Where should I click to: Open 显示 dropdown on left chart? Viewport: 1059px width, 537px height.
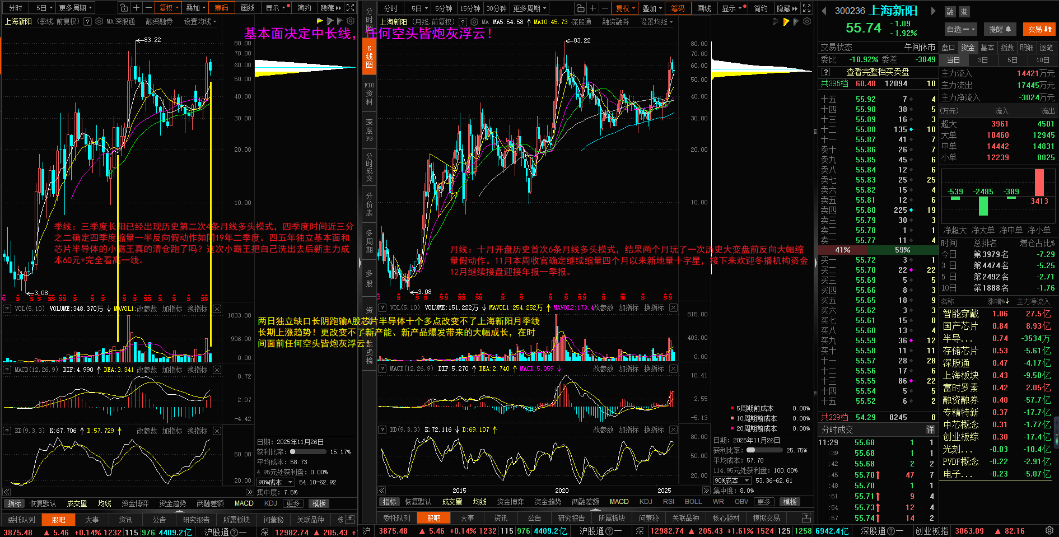point(276,8)
